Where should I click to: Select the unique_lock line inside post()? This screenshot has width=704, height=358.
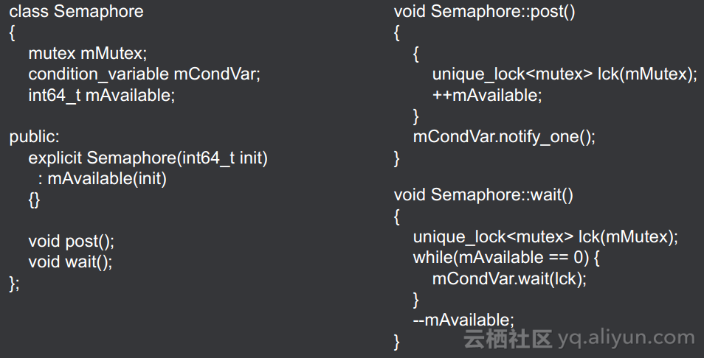click(565, 74)
